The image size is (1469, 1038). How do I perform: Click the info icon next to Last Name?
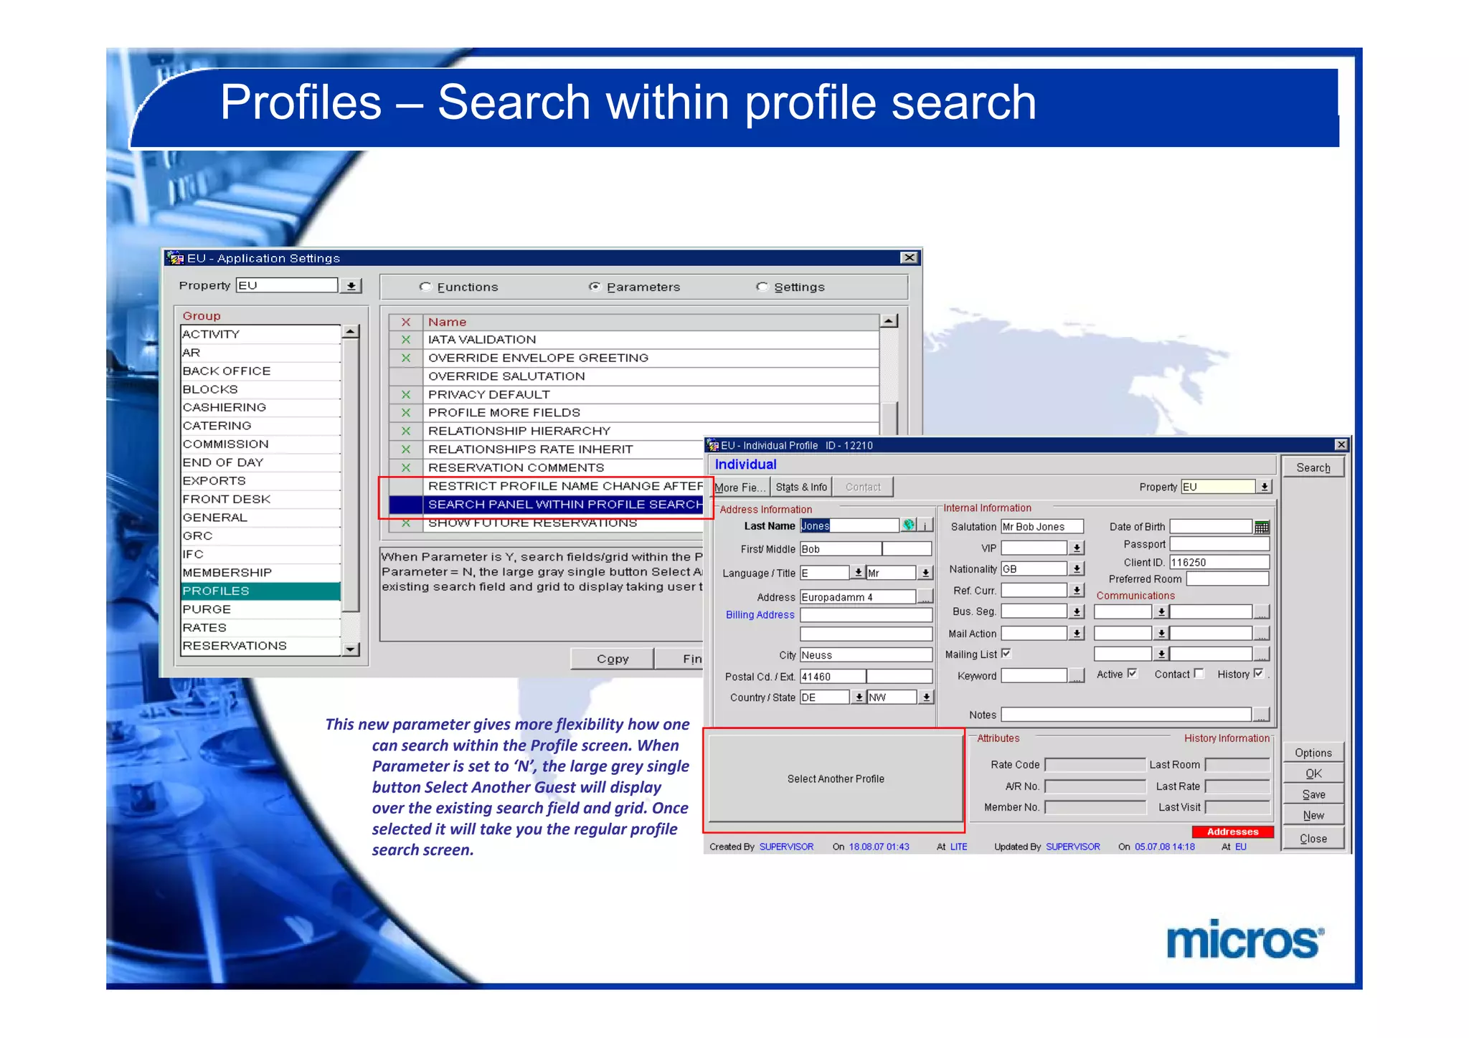926,525
